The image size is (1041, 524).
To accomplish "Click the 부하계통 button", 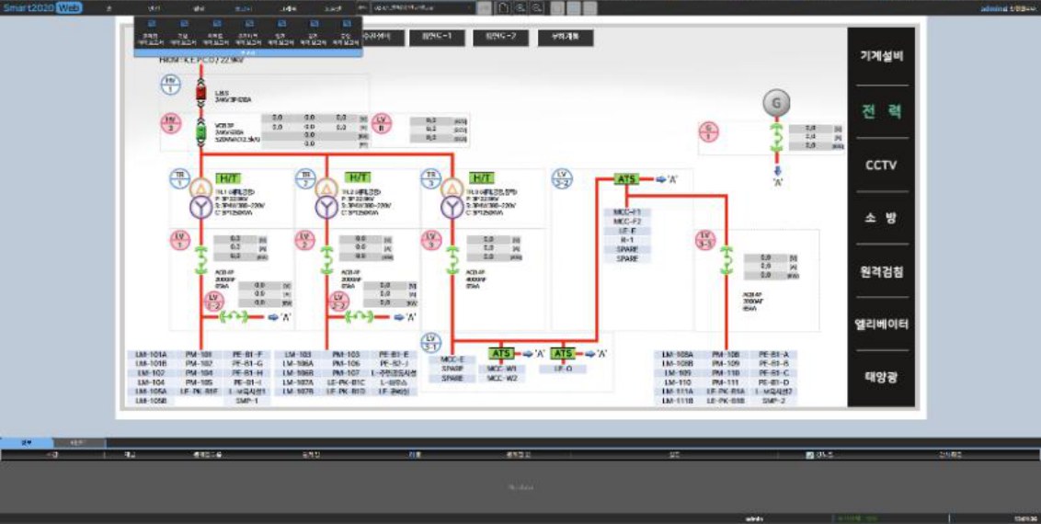I will [x=566, y=38].
